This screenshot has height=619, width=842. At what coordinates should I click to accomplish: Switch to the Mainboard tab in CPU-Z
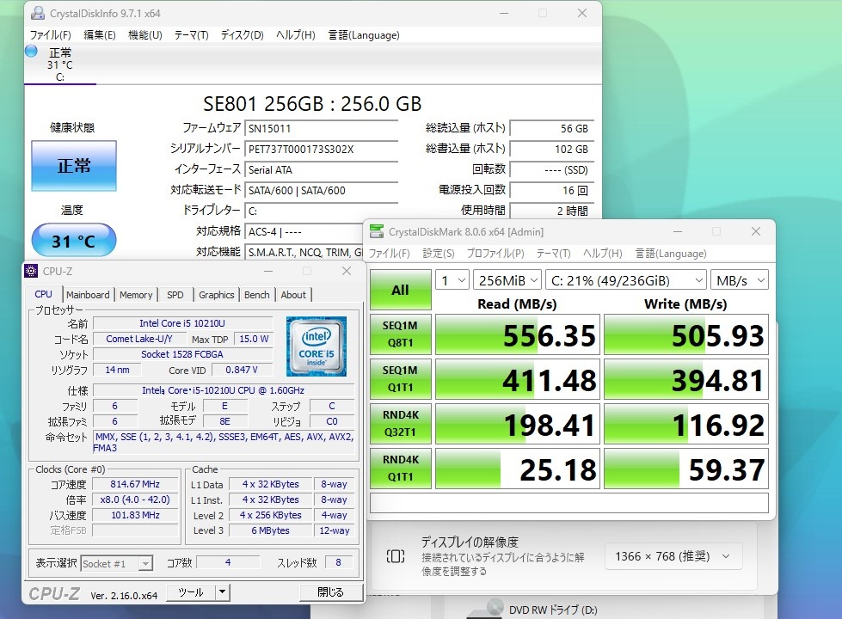coord(88,295)
